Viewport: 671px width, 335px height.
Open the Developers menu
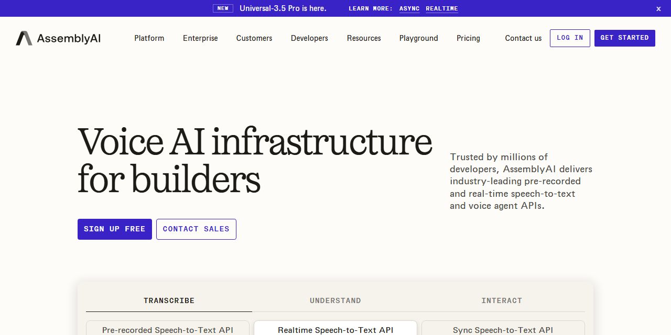(x=309, y=38)
